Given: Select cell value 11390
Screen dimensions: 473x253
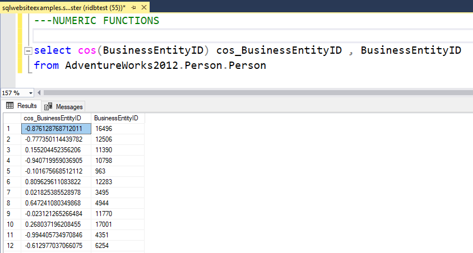Looking at the screenshot, I should click(x=118, y=150).
